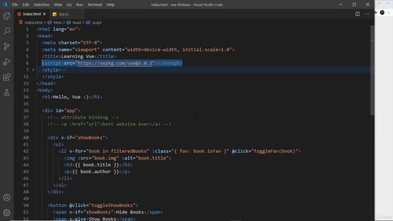Open the Selection menu
Image resolution: width=393 pixels, height=221 pixels.
41,5
